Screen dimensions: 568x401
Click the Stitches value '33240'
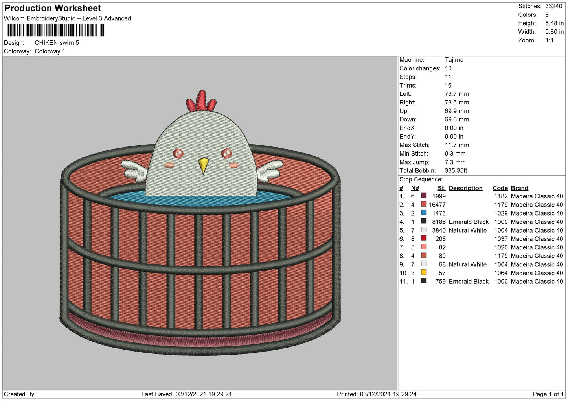pos(554,6)
